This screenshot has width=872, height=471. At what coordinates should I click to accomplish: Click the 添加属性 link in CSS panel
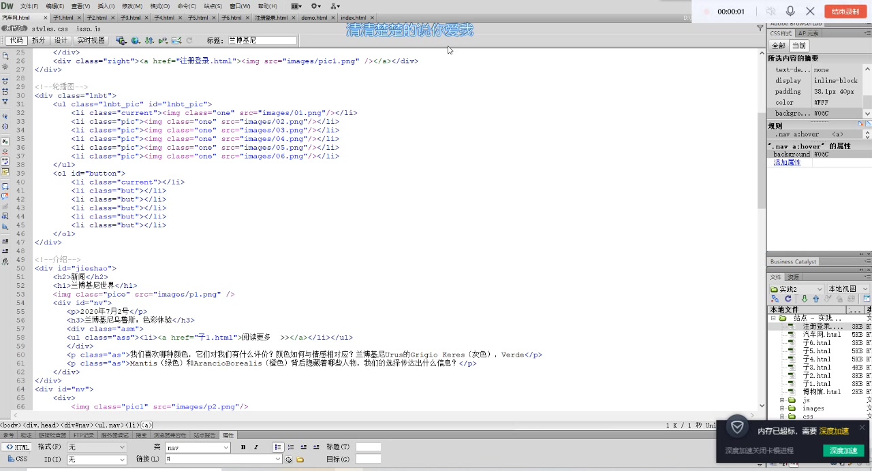pos(787,163)
